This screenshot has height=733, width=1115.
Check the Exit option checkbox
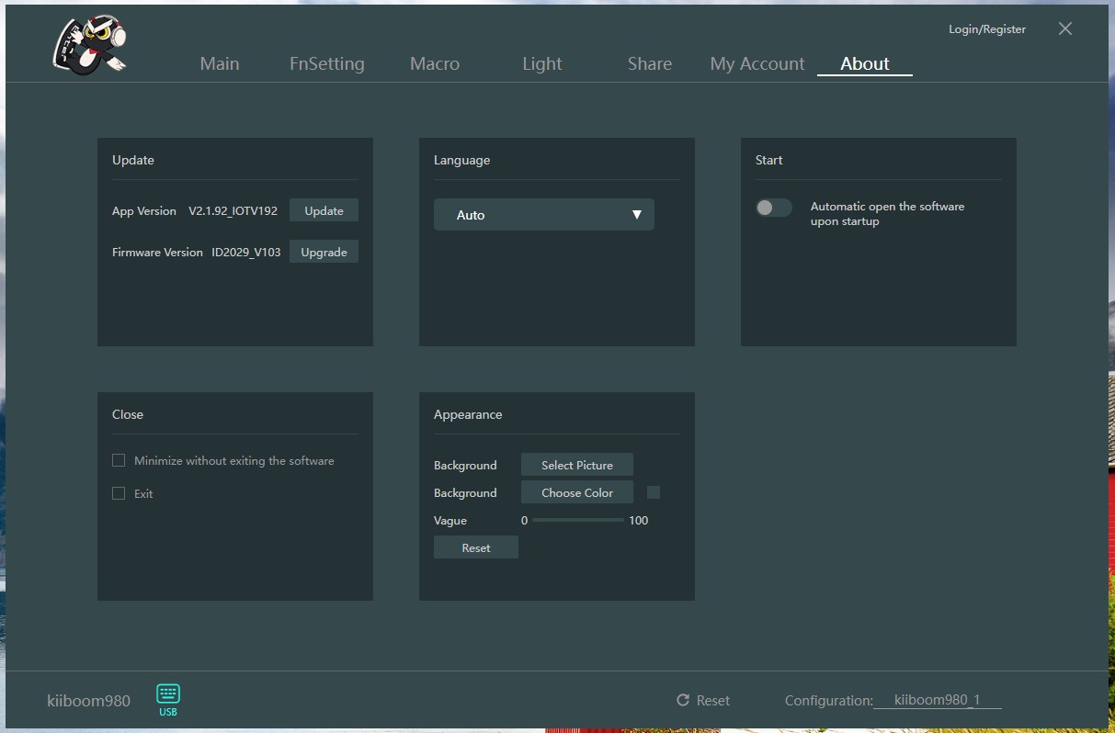119,493
